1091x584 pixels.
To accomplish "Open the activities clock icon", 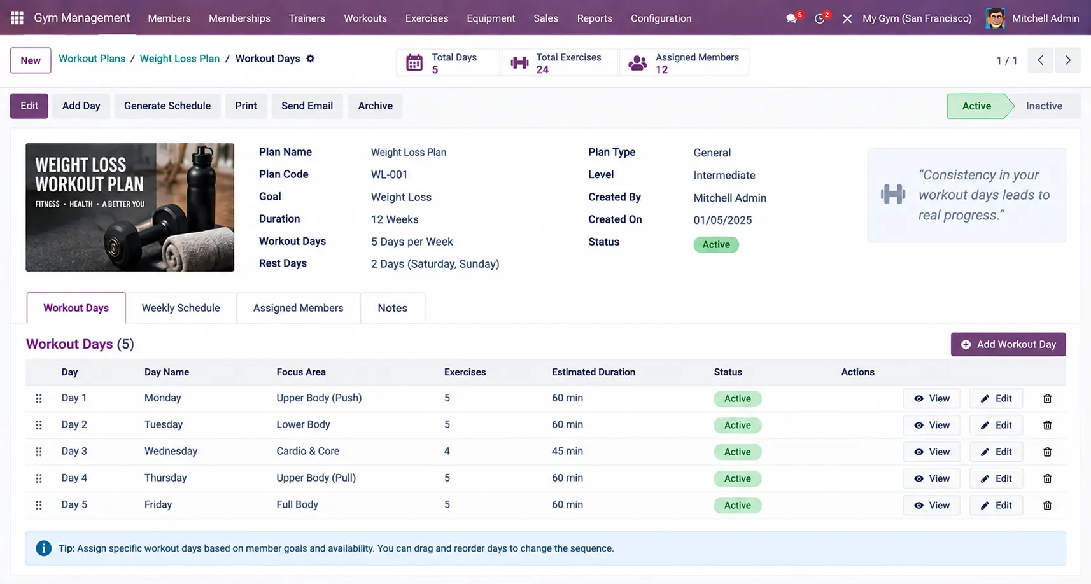I will (819, 18).
